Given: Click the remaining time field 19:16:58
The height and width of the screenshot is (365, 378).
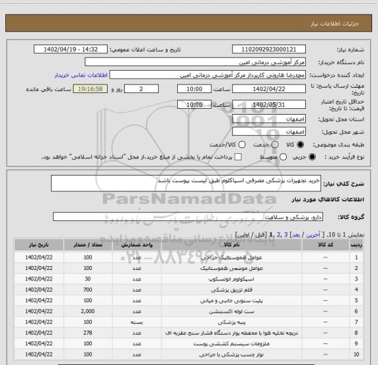Looking at the screenshot, I should (91, 89).
